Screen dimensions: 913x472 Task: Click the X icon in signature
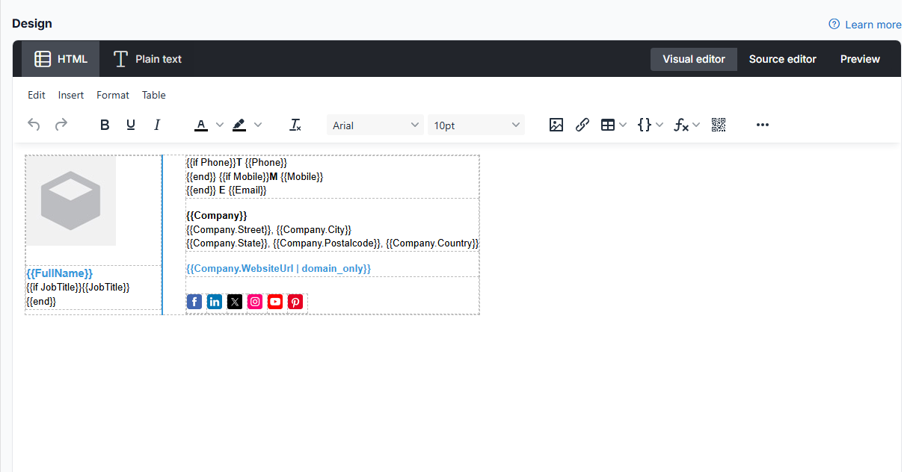[x=235, y=302]
